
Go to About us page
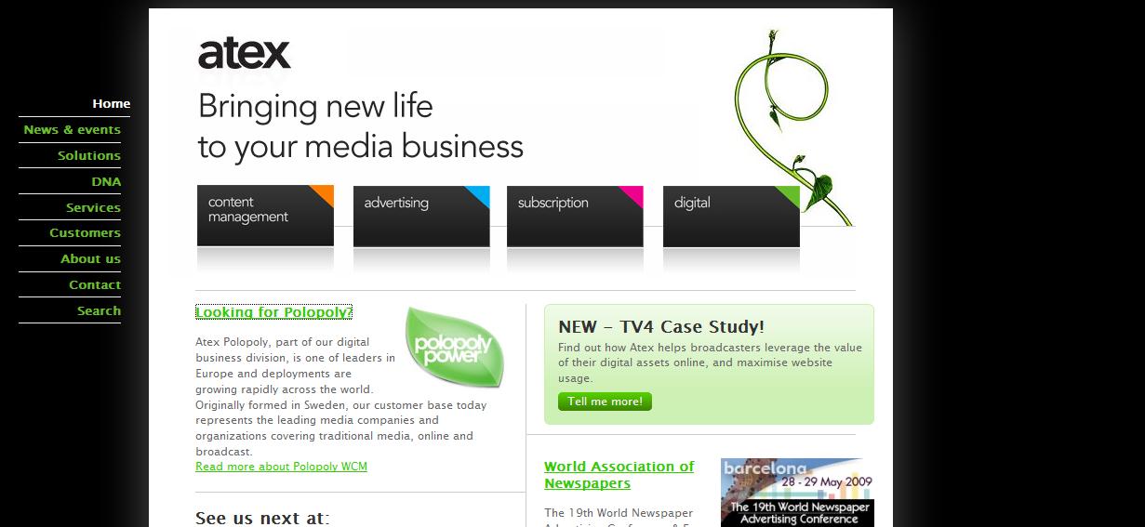coord(90,258)
